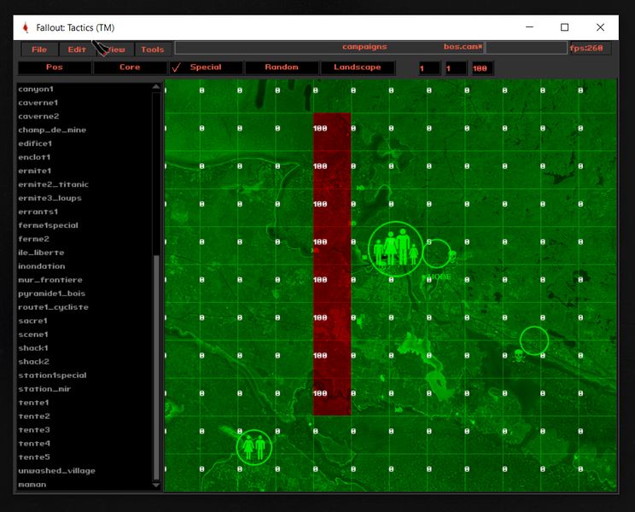The height and width of the screenshot is (512, 635).
Task: Click the large family of four map icon
Action: point(395,248)
